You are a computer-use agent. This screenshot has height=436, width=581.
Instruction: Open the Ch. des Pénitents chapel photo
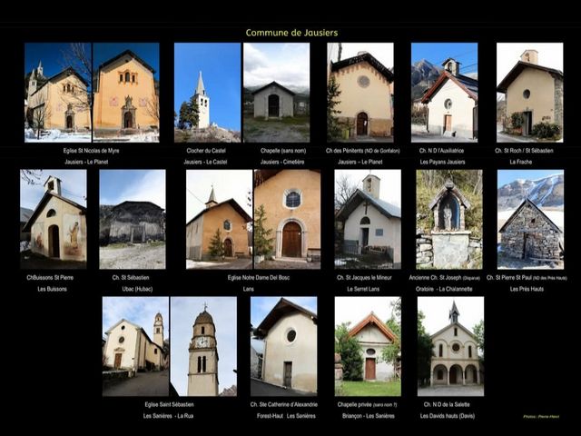tap(360, 92)
